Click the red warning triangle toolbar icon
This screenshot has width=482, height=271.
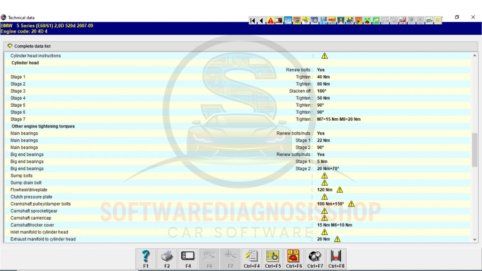coord(271,20)
